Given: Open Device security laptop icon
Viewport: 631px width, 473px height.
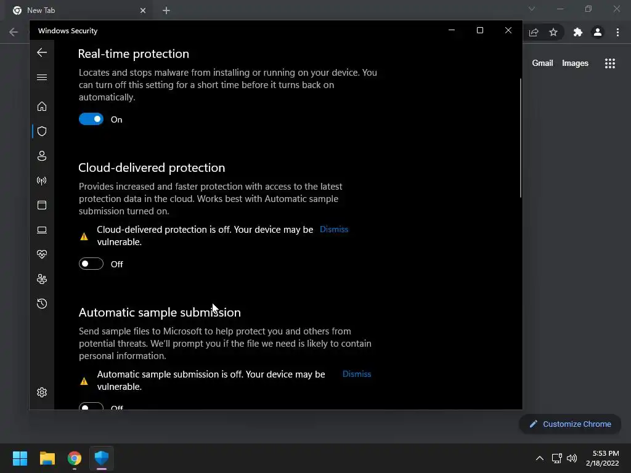Looking at the screenshot, I should [42, 230].
